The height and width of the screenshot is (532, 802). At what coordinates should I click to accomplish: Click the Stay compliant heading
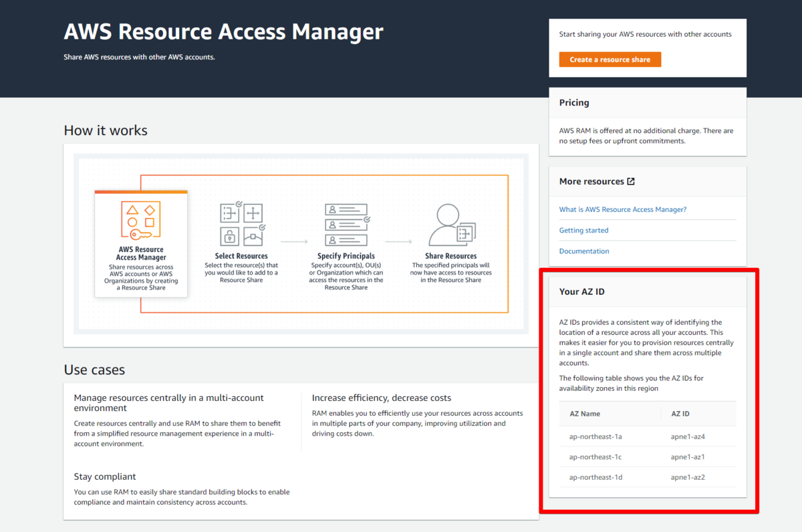tap(105, 477)
